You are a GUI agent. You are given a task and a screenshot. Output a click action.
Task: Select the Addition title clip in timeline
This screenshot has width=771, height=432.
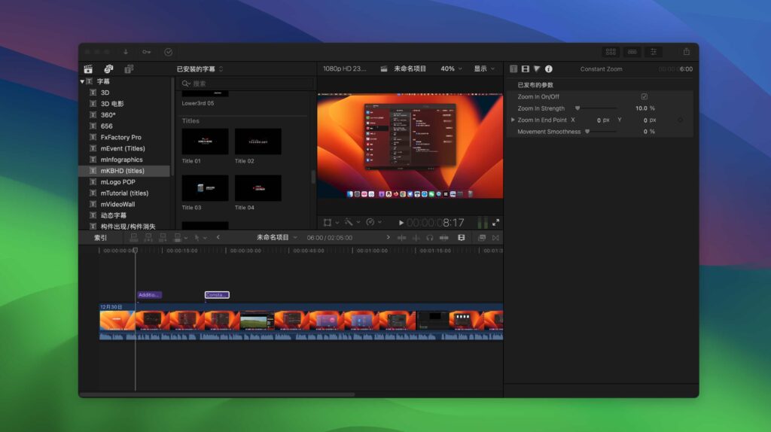click(x=150, y=295)
